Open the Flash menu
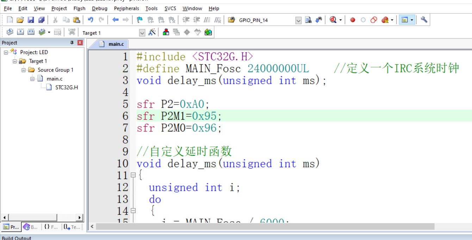472x240 pixels. (x=79, y=8)
